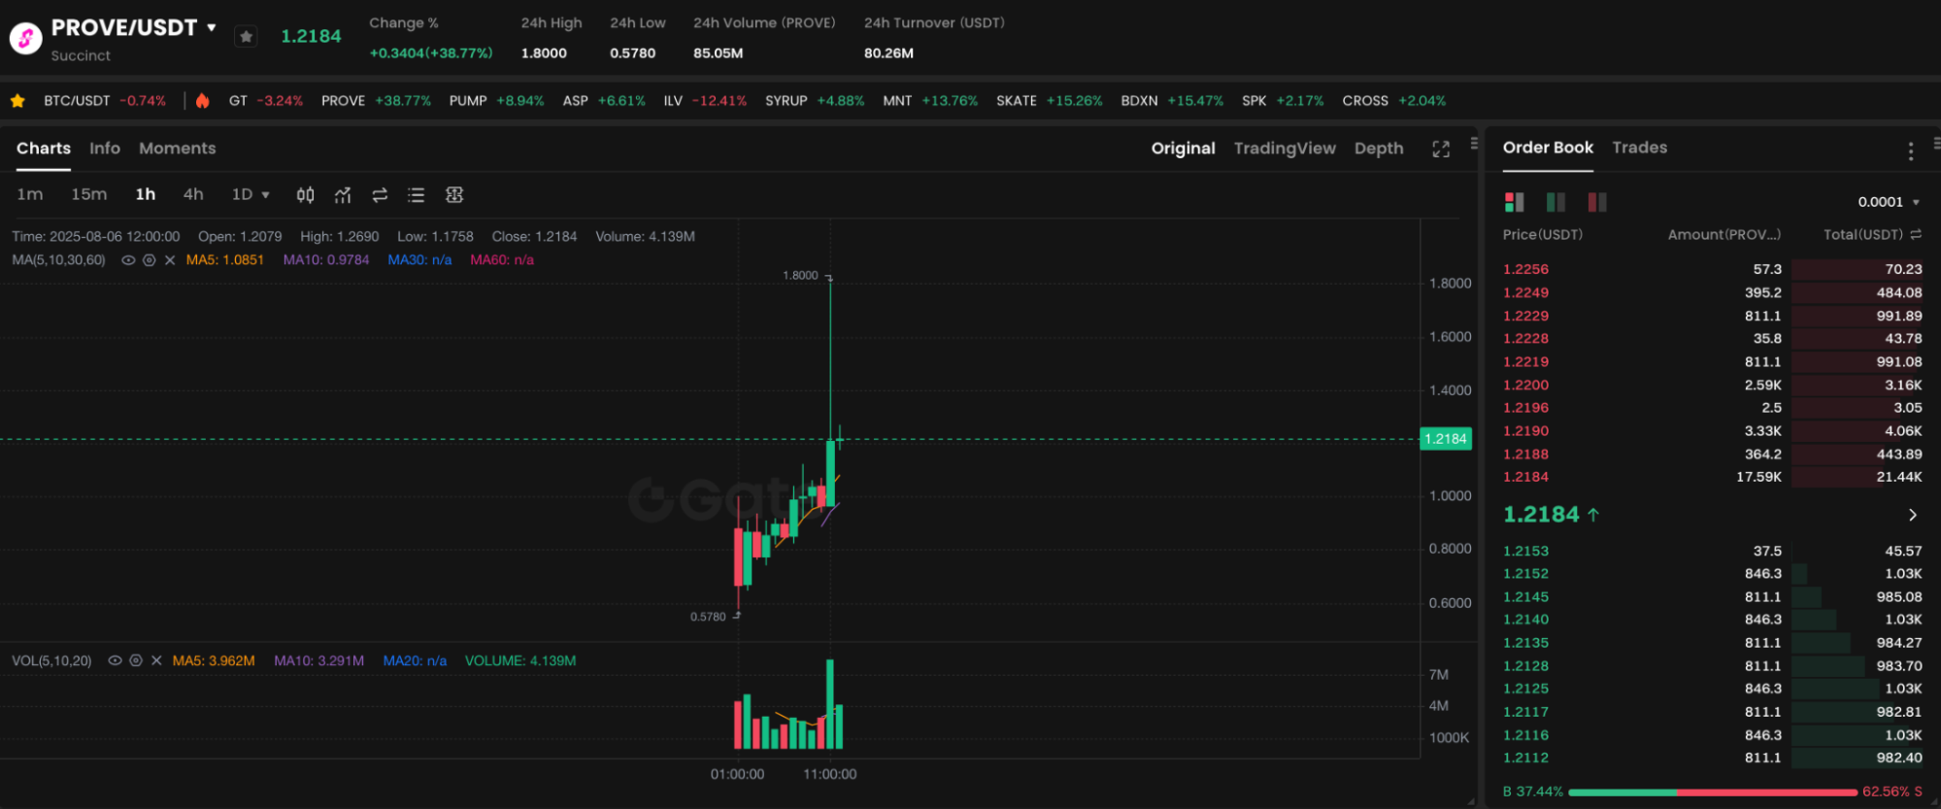Open BDXN pair from ticker bar

pos(1172,101)
